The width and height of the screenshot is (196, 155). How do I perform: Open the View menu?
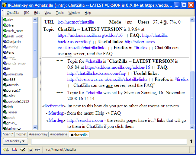coord(48,13)
